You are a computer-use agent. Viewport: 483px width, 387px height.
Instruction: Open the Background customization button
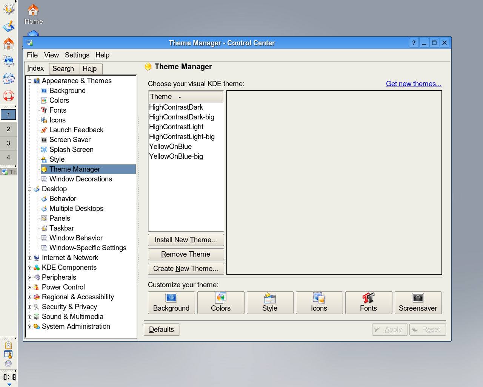click(x=171, y=303)
